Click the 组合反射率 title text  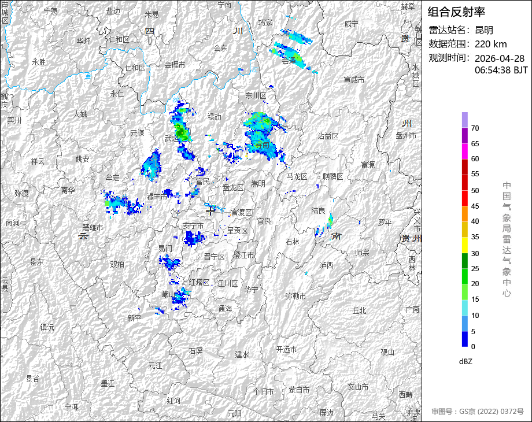coord(456,12)
